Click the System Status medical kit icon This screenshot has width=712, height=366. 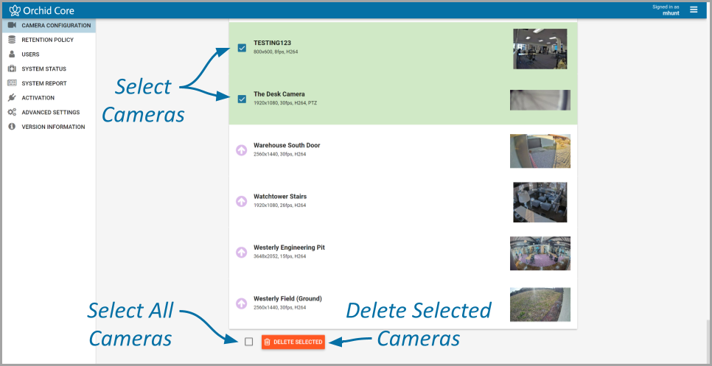(13, 69)
